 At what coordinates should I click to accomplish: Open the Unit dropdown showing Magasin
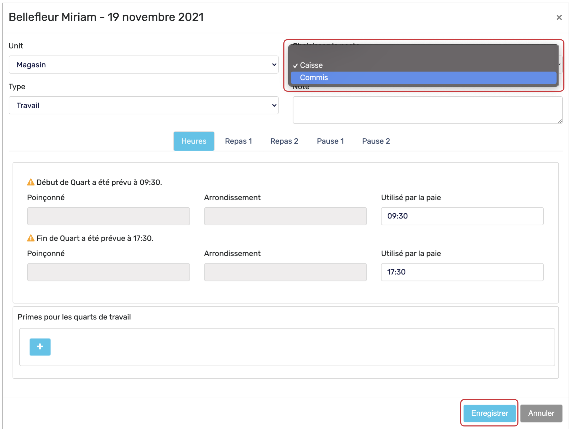pos(143,65)
